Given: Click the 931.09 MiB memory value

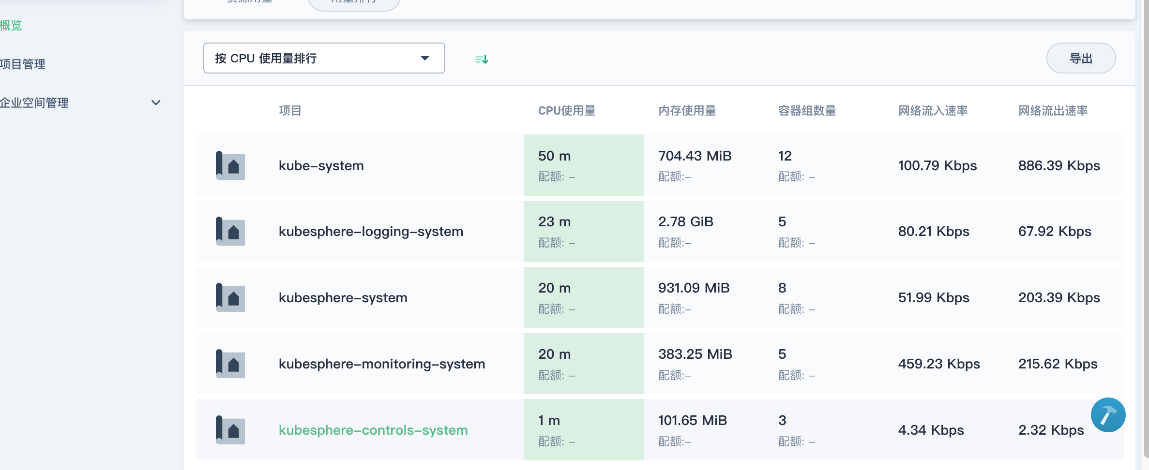Looking at the screenshot, I should tap(694, 288).
